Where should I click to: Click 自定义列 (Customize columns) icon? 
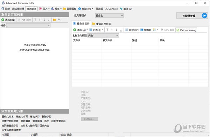coord(127,30)
